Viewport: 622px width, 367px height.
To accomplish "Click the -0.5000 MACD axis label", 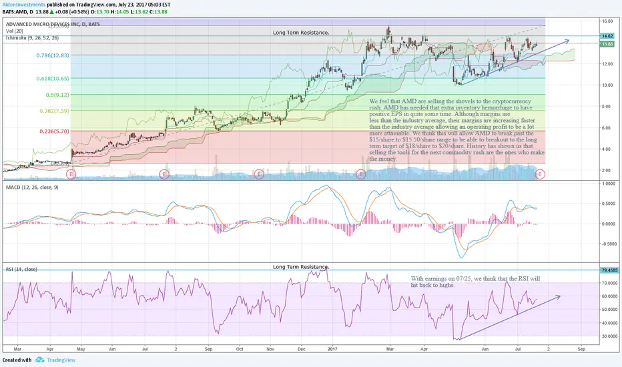I will [x=608, y=244].
